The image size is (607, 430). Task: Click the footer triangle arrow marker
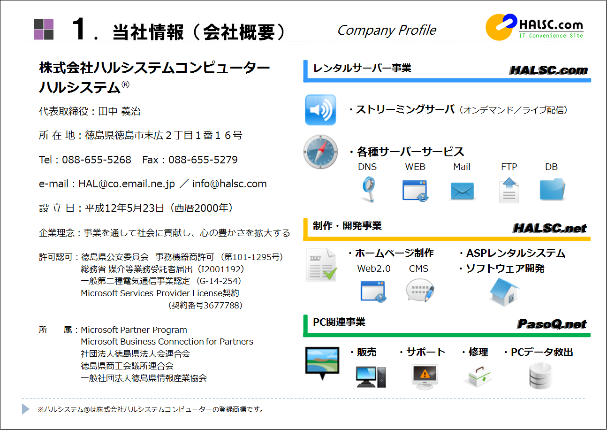(x=26, y=409)
